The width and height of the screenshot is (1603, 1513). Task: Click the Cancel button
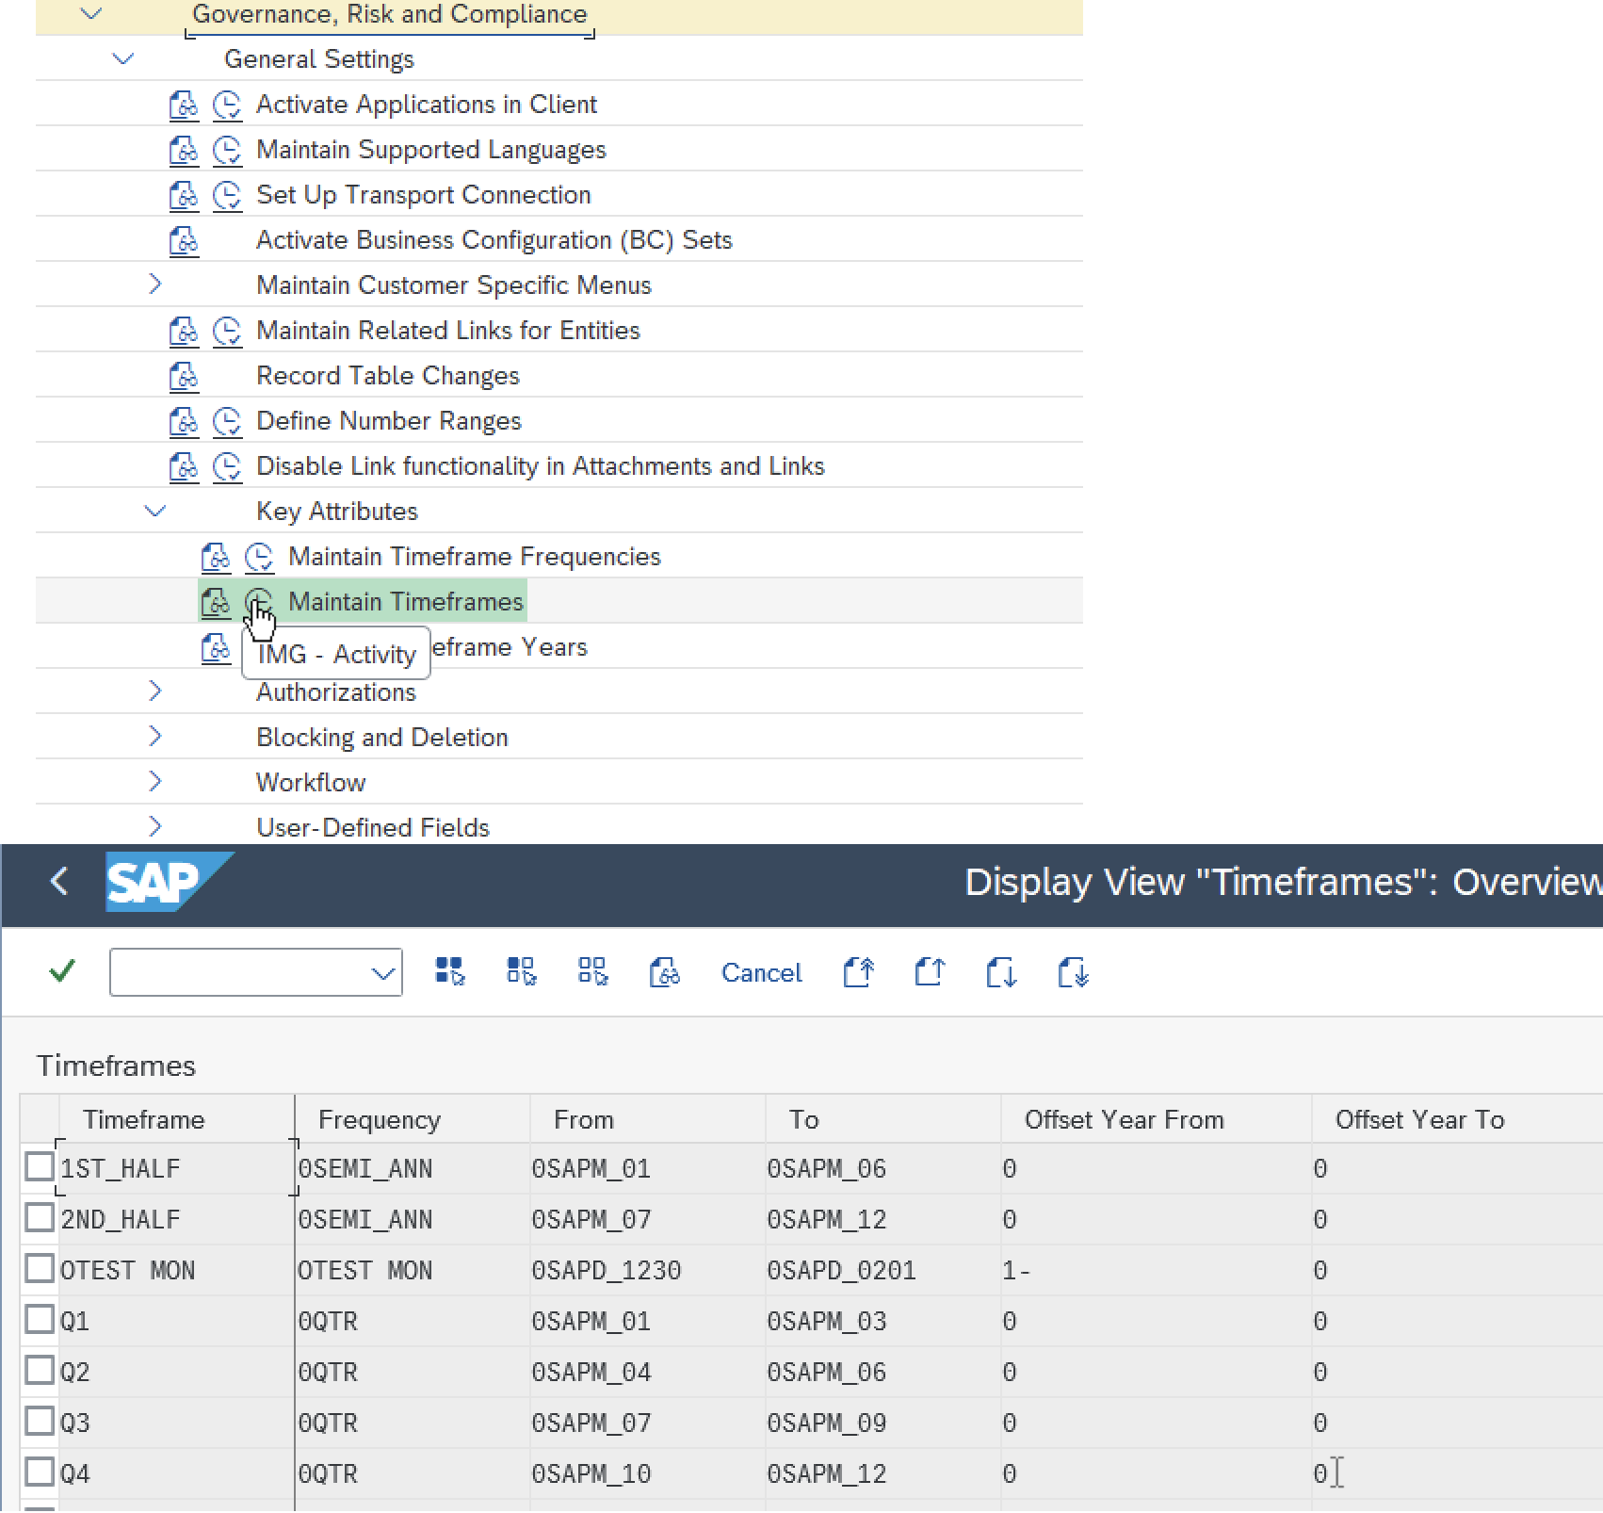pyautogui.click(x=761, y=972)
